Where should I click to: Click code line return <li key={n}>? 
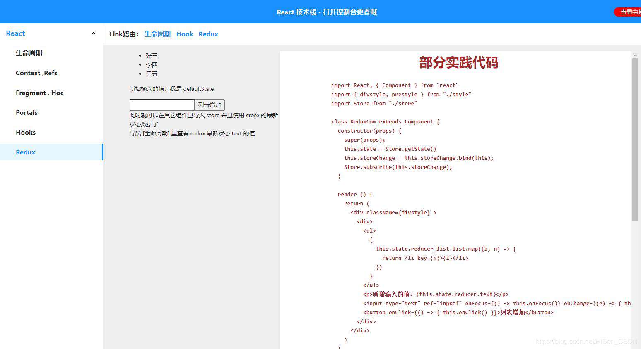425,258
